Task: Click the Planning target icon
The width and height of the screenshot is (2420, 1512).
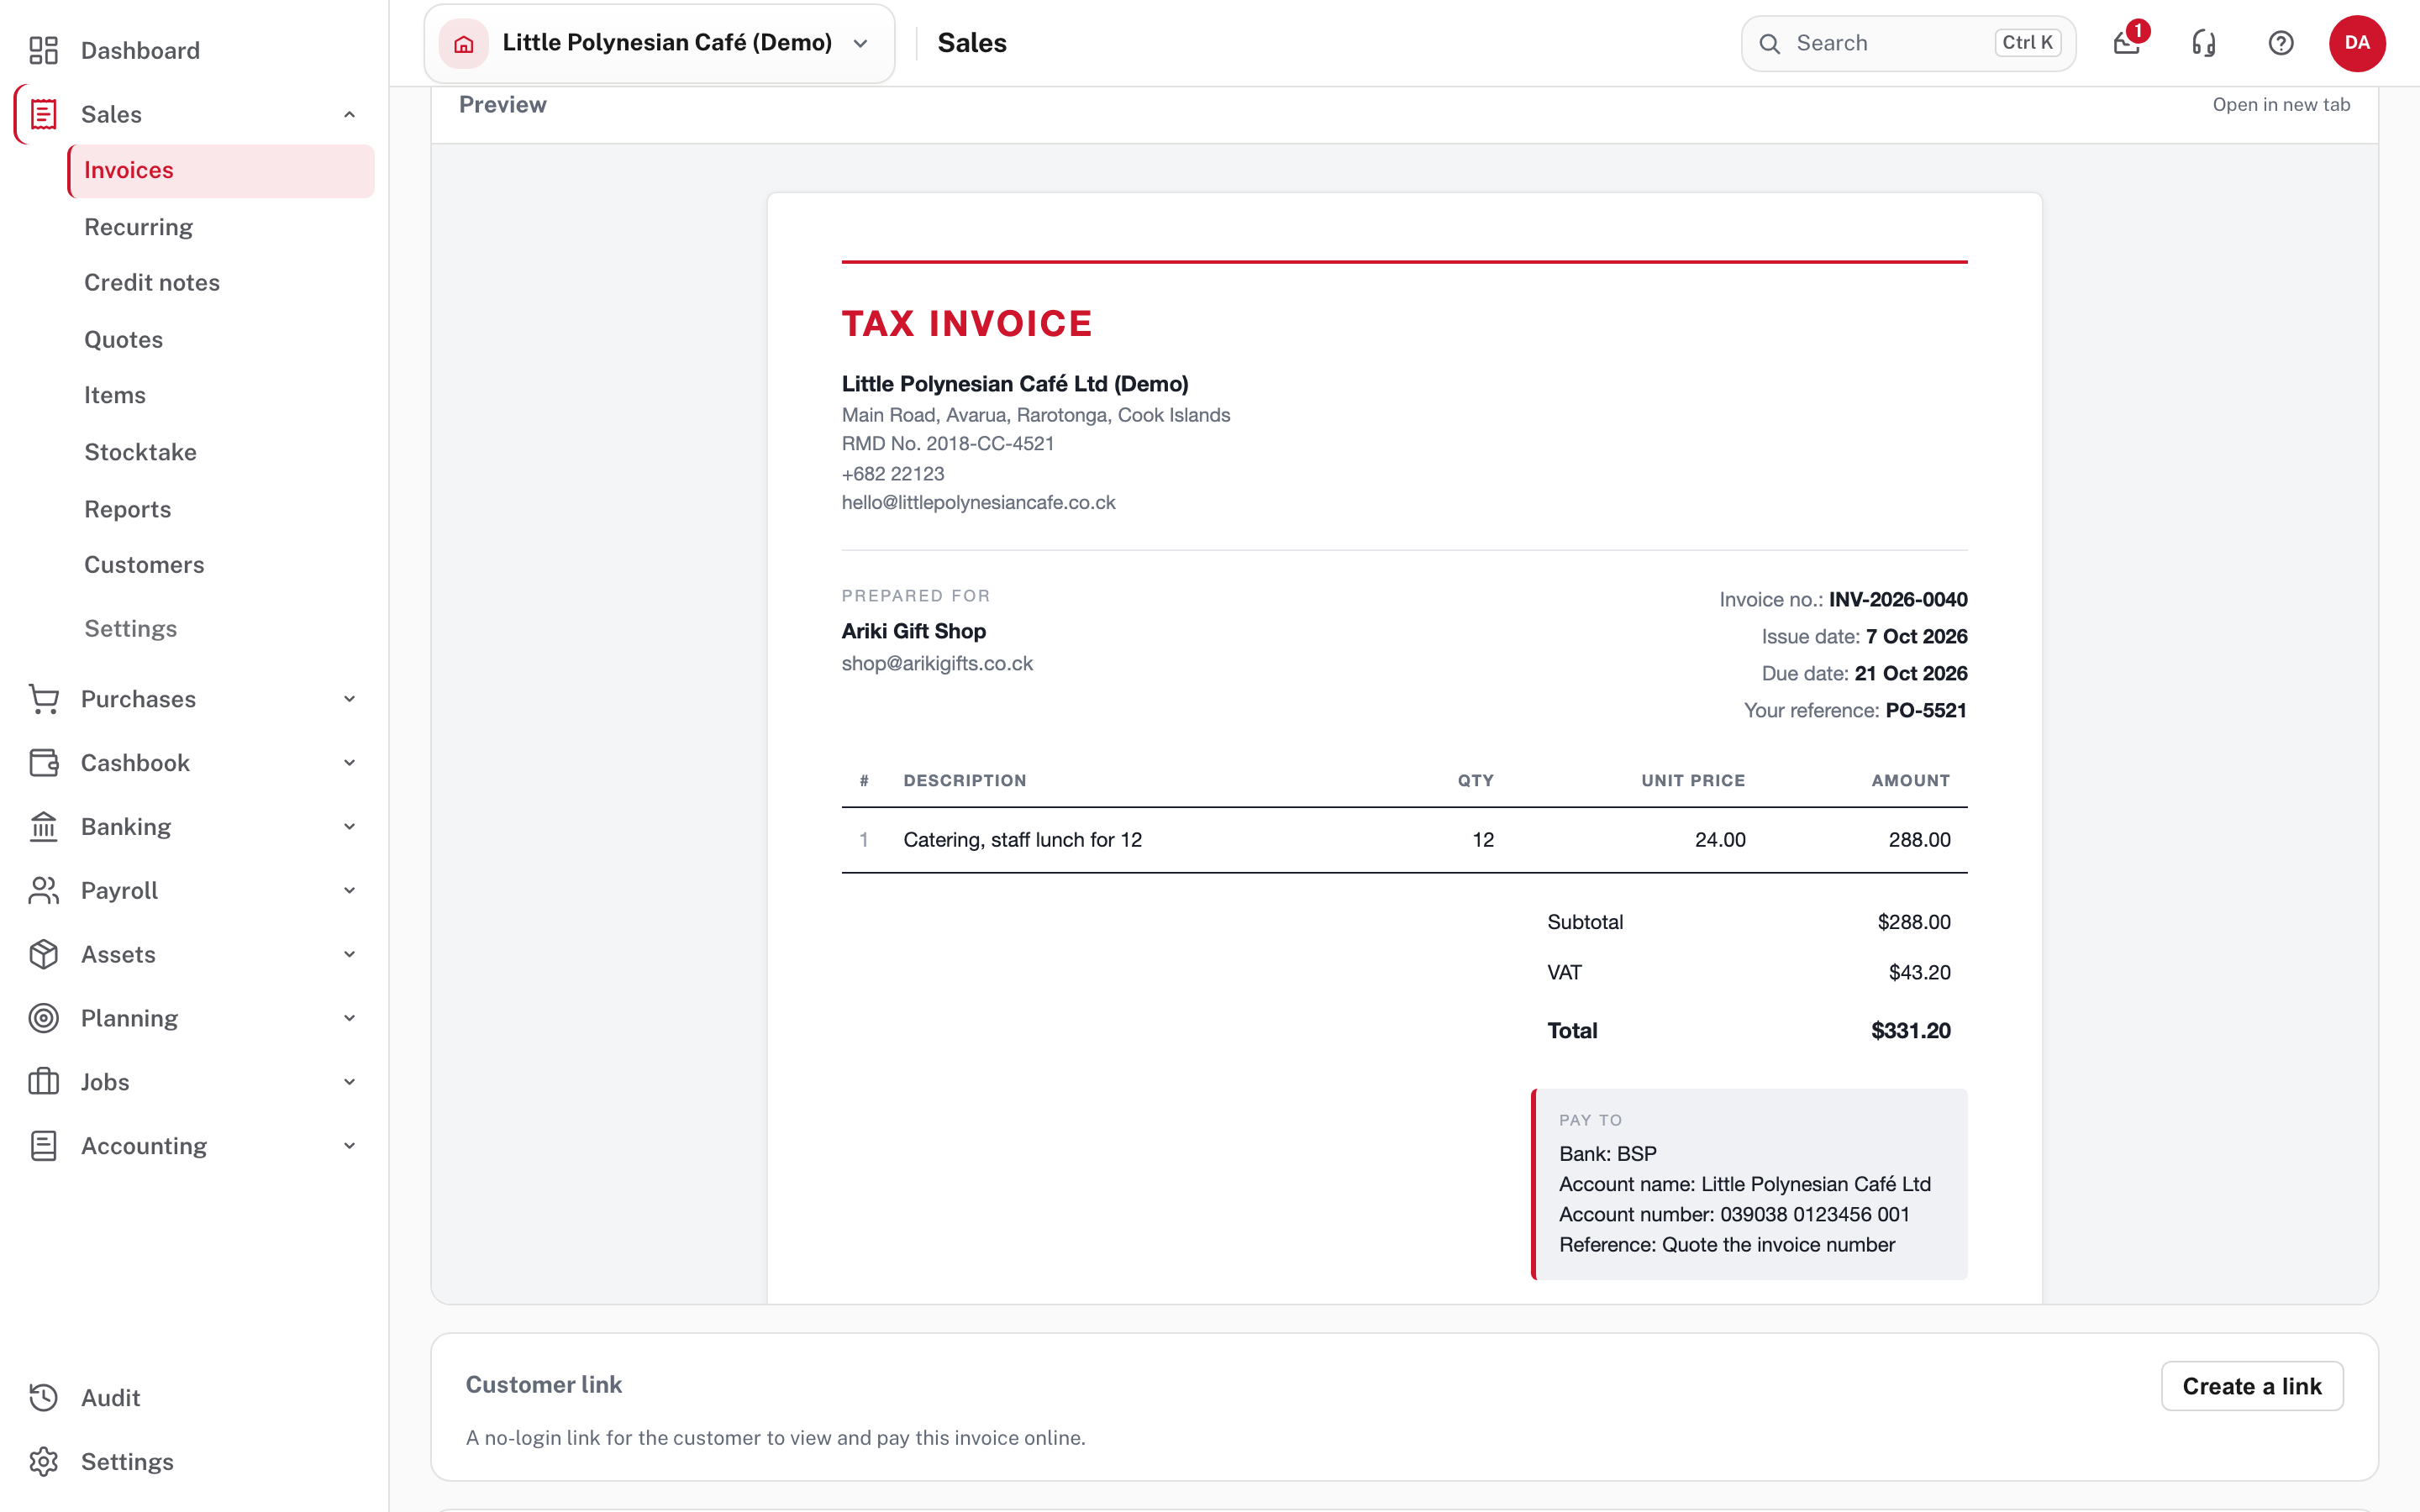Action: [43, 1018]
